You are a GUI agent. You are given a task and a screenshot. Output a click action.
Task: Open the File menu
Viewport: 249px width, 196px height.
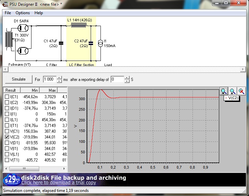coord(8,13)
